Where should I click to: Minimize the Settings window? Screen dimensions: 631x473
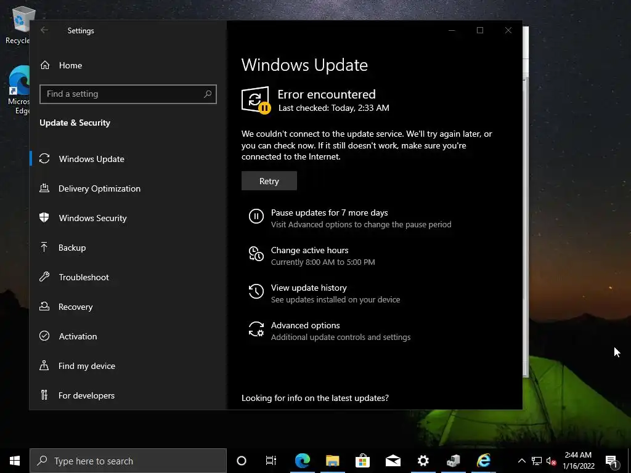click(452, 30)
